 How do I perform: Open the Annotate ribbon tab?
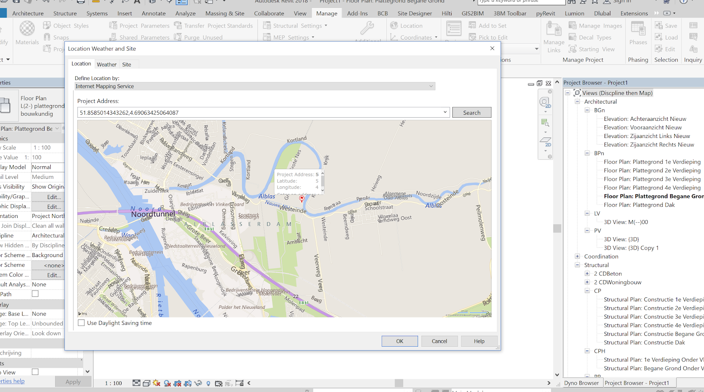click(x=154, y=14)
